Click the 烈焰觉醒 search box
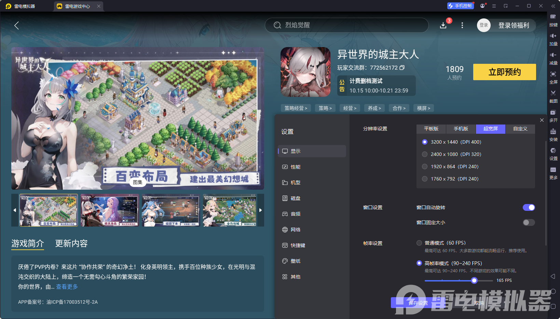This screenshot has width=560, height=319. pyautogui.click(x=346, y=25)
